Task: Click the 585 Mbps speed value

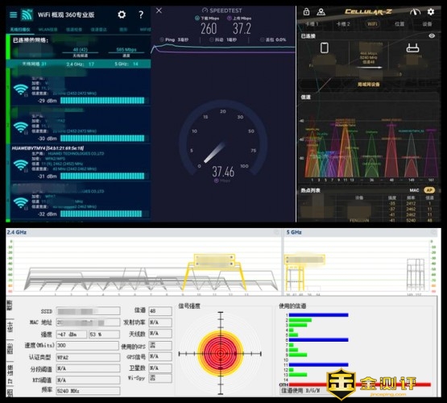Action: tap(126, 50)
